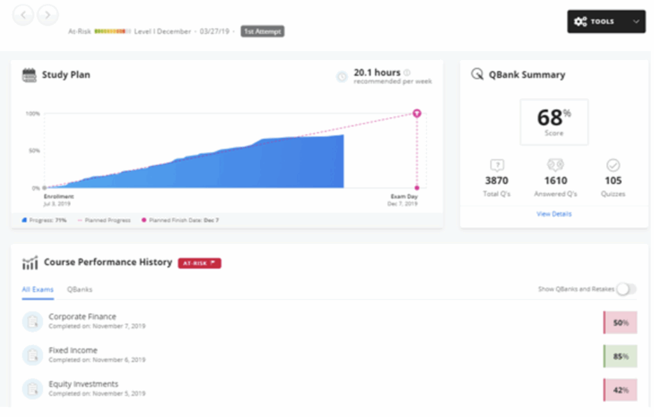Click the At-Risk colored progress meter
This screenshot has width=654, height=417.
112,31
